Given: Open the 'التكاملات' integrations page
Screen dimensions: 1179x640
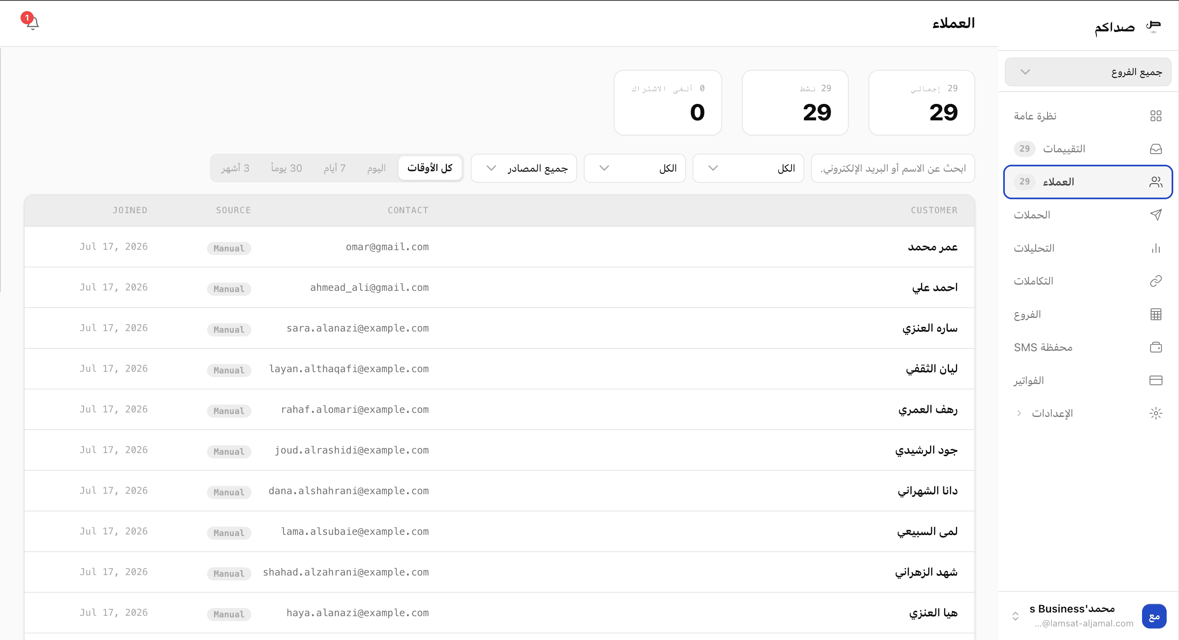Looking at the screenshot, I should click(x=1087, y=281).
